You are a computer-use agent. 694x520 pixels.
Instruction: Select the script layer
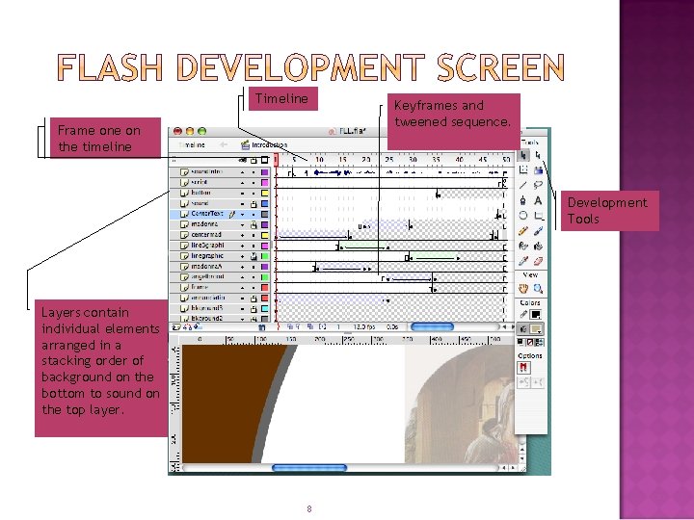tap(220, 183)
